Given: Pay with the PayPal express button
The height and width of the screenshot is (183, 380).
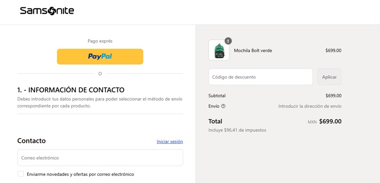Looking at the screenshot, I should [100, 56].
